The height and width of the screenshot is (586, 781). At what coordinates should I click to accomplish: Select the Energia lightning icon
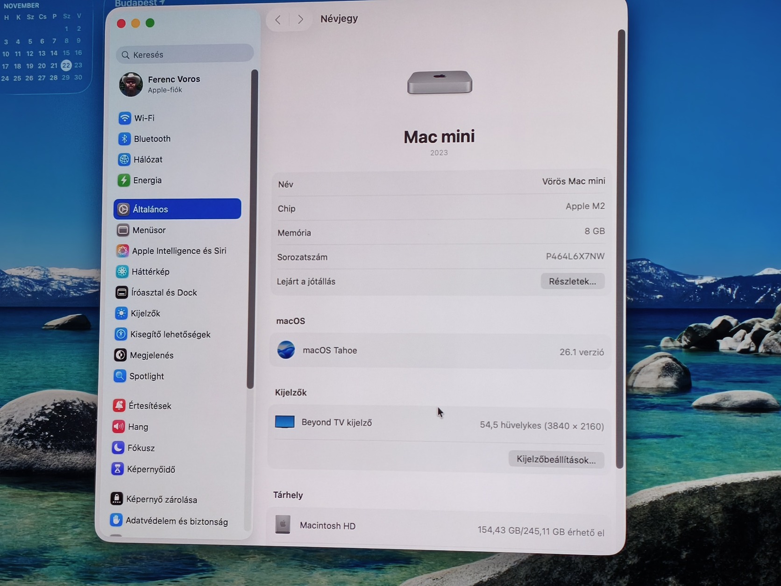click(x=123, y=180)
